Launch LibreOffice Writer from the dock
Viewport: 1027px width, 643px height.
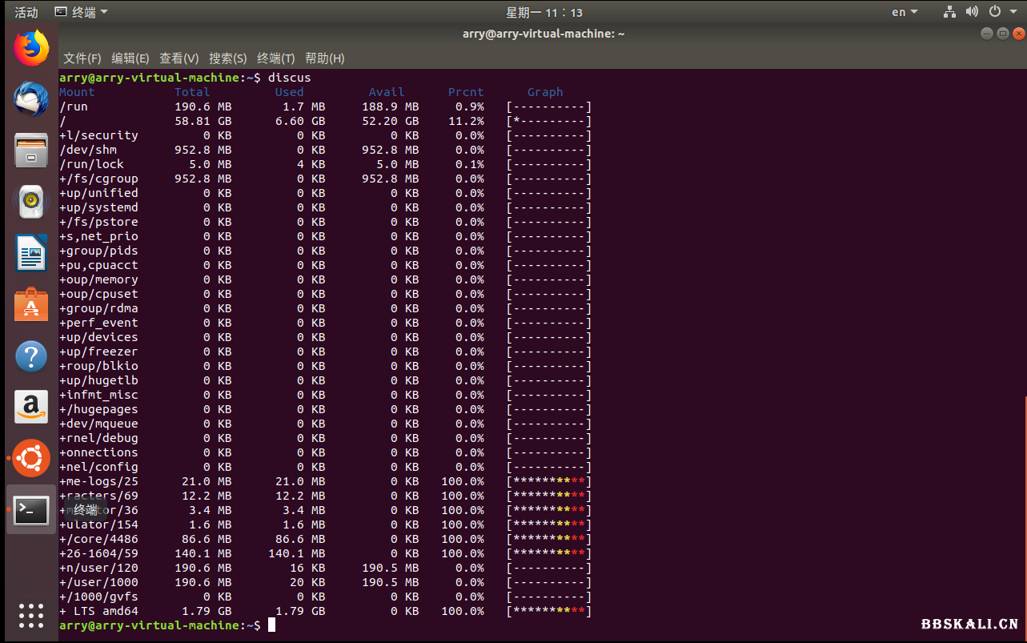click(31, 253)
